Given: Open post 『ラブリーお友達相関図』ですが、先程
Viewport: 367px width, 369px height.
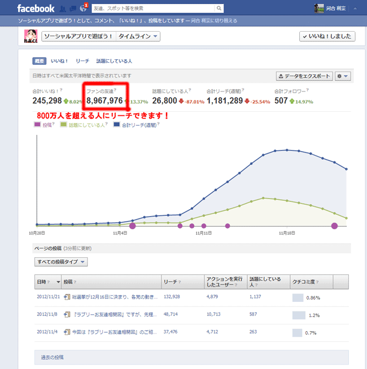Looking at the screenshot, I should coord(115,314).
